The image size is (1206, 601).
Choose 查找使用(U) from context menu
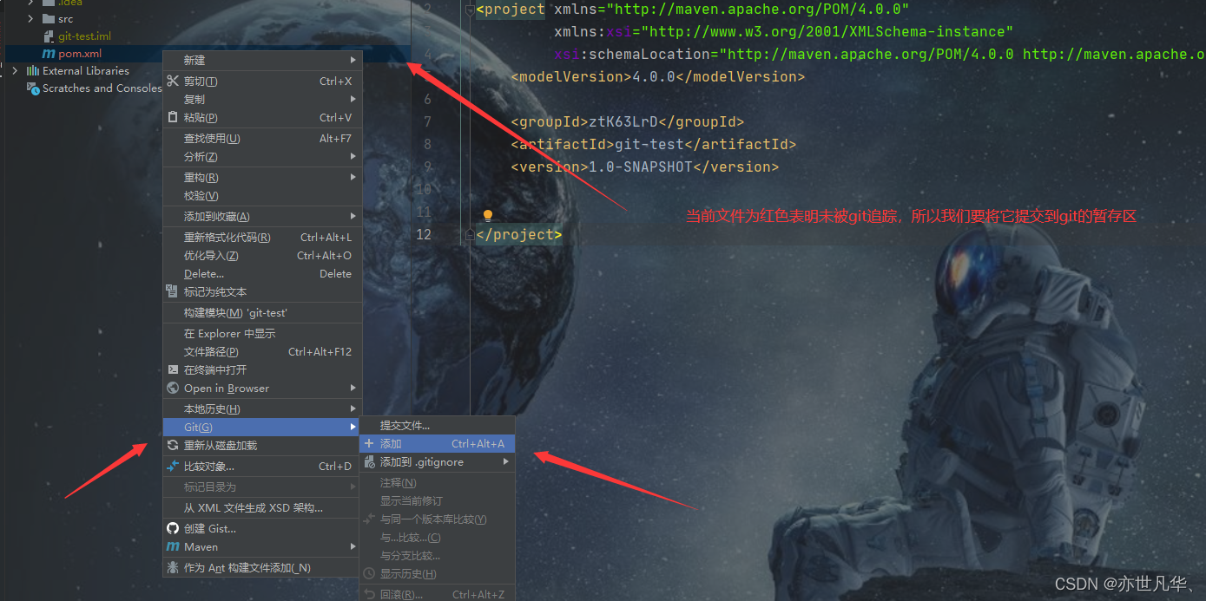[x=262, y=138]
